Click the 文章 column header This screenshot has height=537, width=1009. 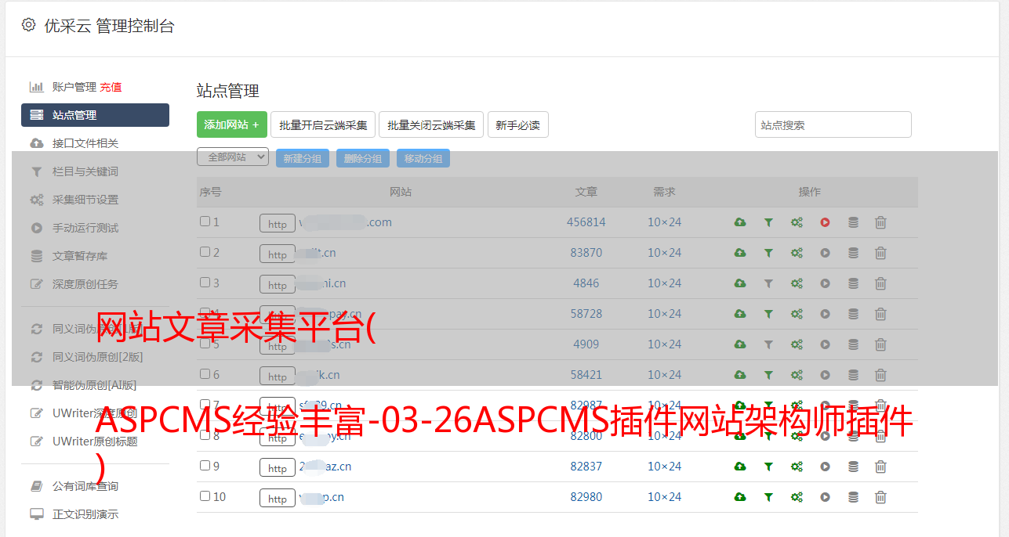[586, 192]
